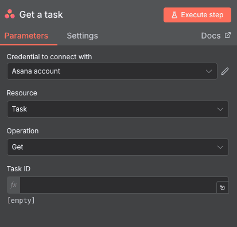Click the Execute step button
The image size is (237, 227).
point(197,15)
